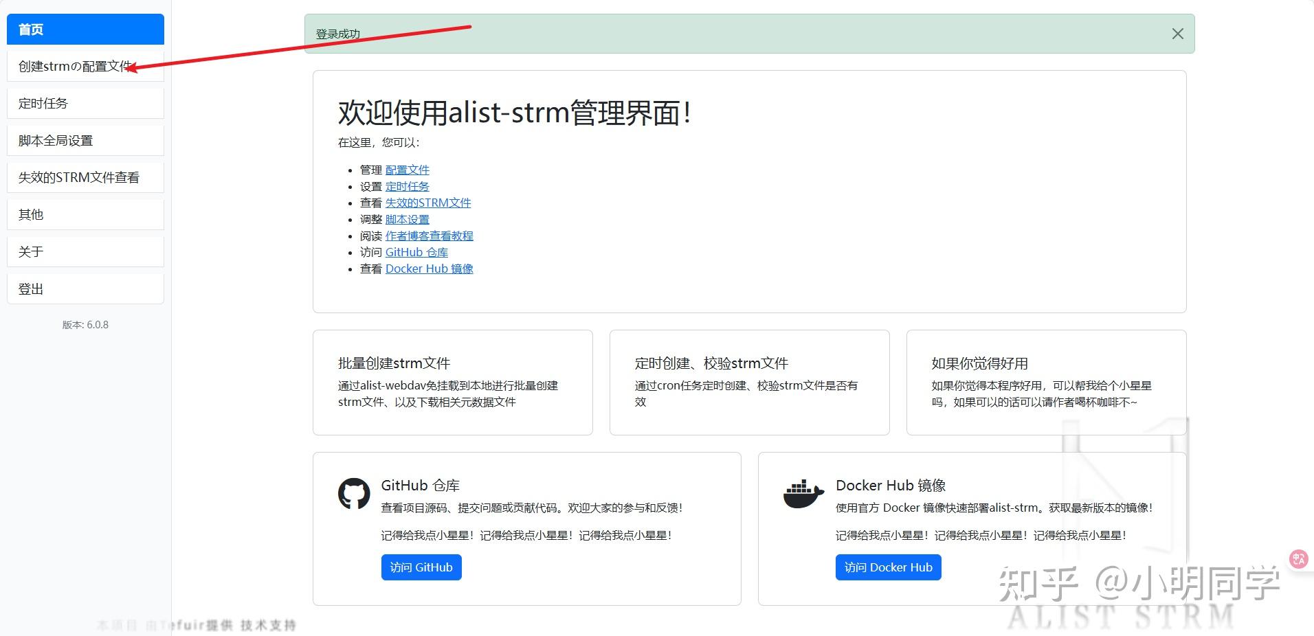Click the 脚本设置 link

point(407,219)
